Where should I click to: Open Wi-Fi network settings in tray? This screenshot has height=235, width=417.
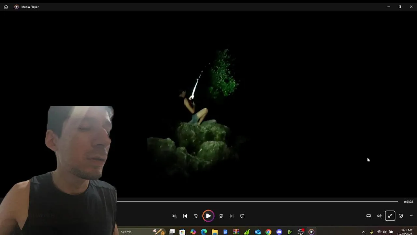(x=379, y=232)
